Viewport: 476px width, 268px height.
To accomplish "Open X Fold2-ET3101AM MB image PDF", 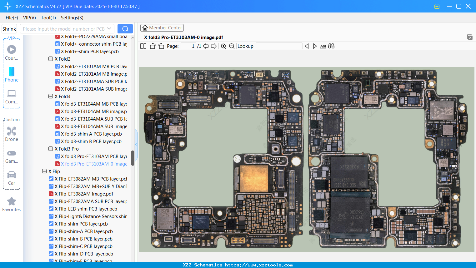I will pyautogui.click(x=91, y=74).
